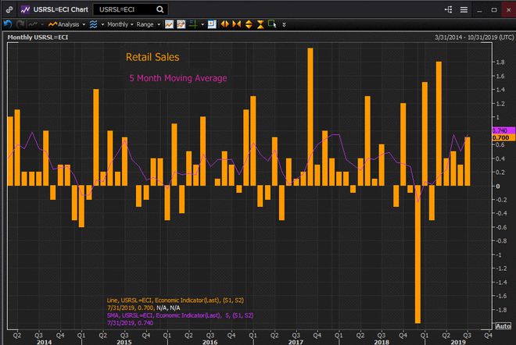Open the Analysis menu
Screen dimensions: 516x345
click(x=64, y=24)
